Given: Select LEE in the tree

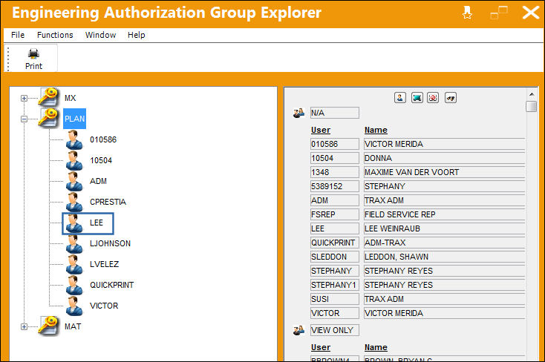Looking at the screenshot, I should click(x=97, y=223).
